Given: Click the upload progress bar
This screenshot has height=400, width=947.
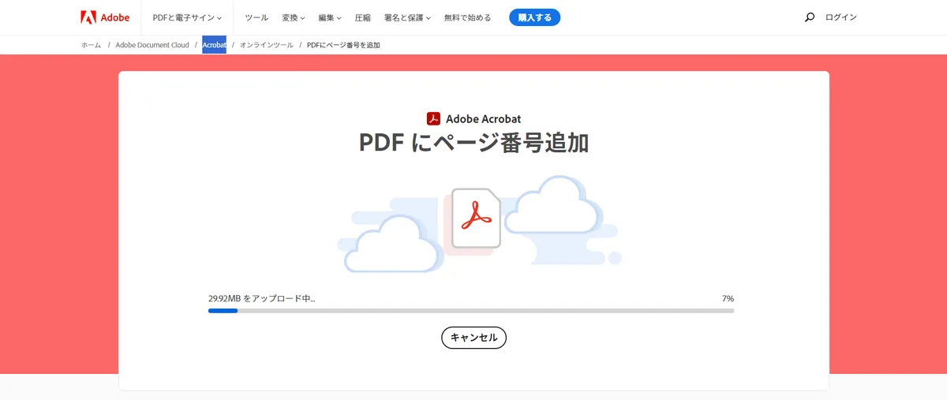Looking at the screenshot, I should [x=471, y=311].
